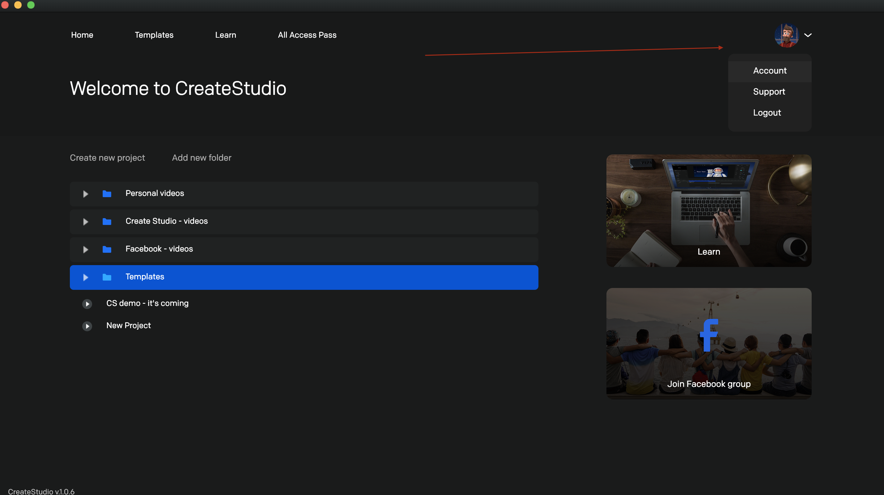Select Facebook - videos folder row
884x495 pixels.
[x=304, y=249]
